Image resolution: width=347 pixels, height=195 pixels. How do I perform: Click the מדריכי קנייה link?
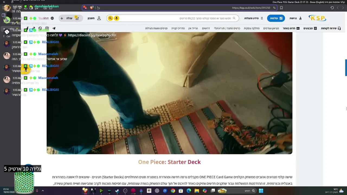click(178, 28)
